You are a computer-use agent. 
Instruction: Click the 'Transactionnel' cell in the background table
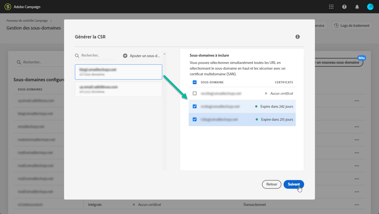click(254, 205)
